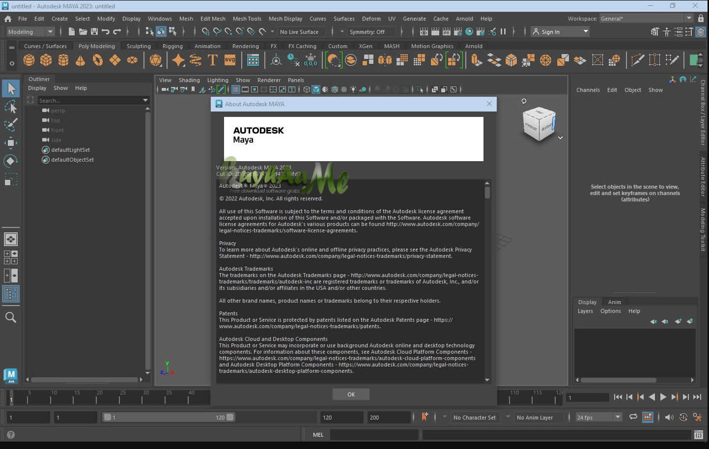Create a polygon cylinder from shelf
709x449 pixels.
[x=63, y=60]
